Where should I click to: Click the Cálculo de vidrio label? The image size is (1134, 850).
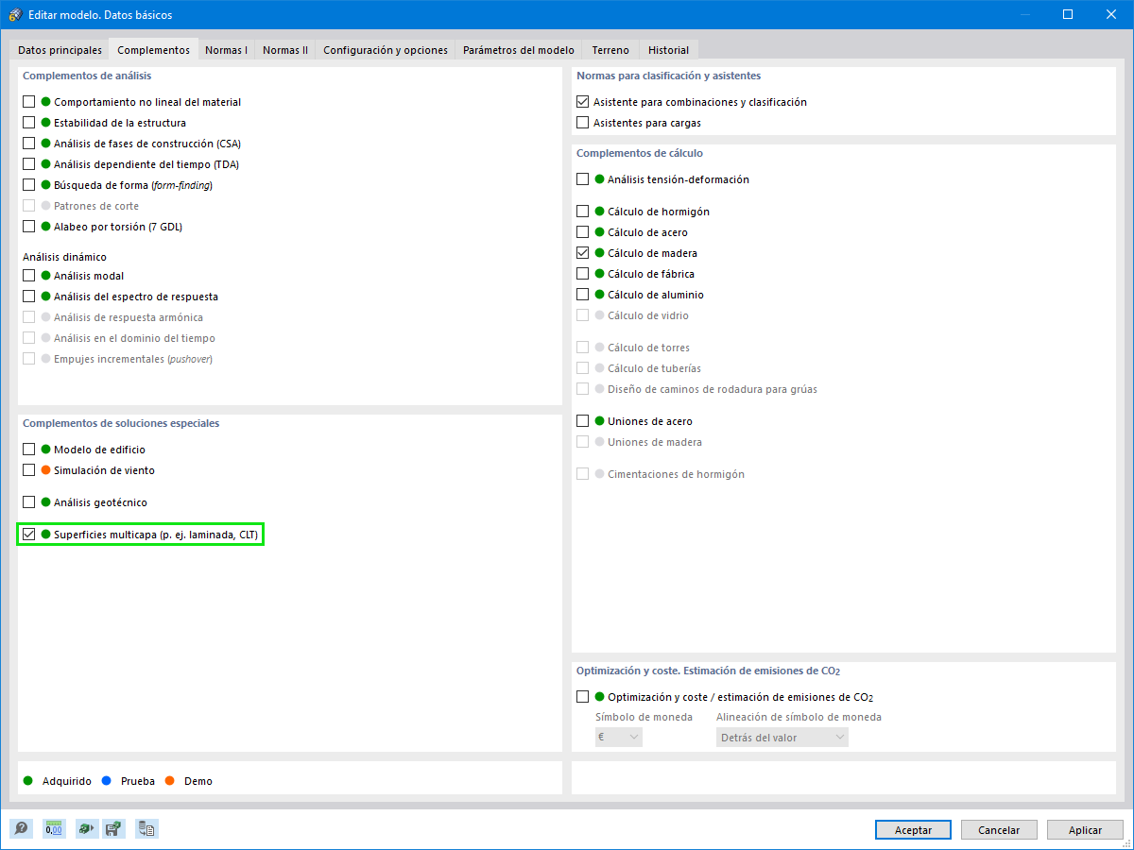[648, 315]
